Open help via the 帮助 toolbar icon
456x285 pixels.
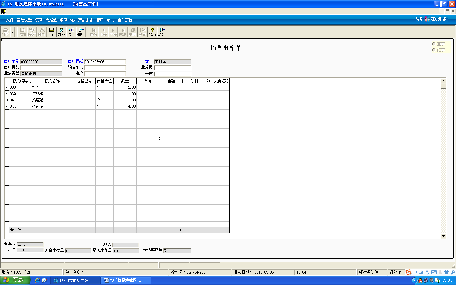coord(152,32)
